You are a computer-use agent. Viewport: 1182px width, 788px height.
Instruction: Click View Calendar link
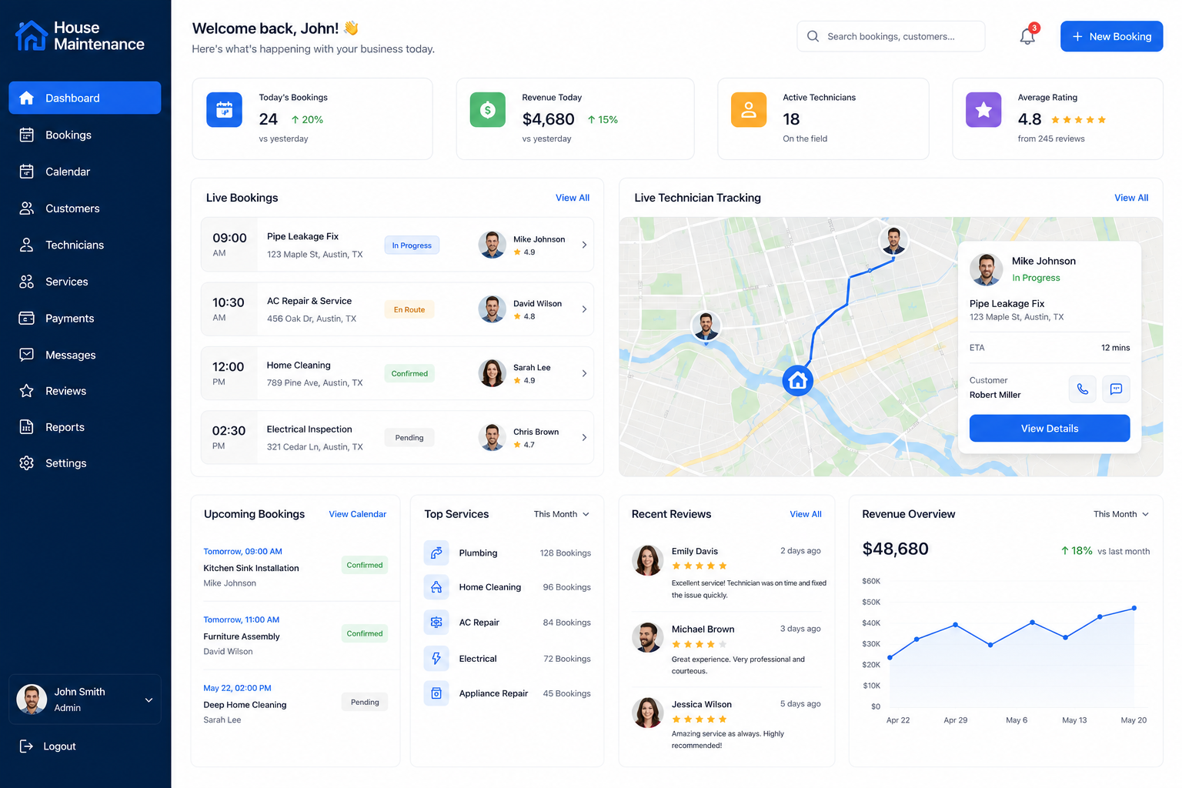[x=358, y=514]
